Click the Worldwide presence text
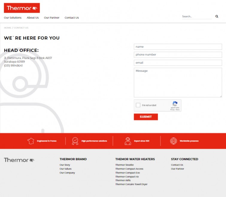This screenshot has height=197, width=226. 189,141
